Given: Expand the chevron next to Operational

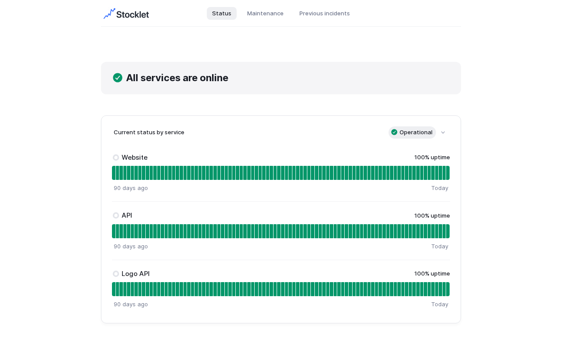Looking at the screenshot, I should 443,133.
